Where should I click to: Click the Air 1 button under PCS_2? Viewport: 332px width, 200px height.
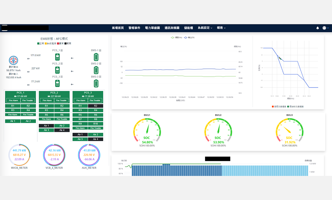[46, 126]
